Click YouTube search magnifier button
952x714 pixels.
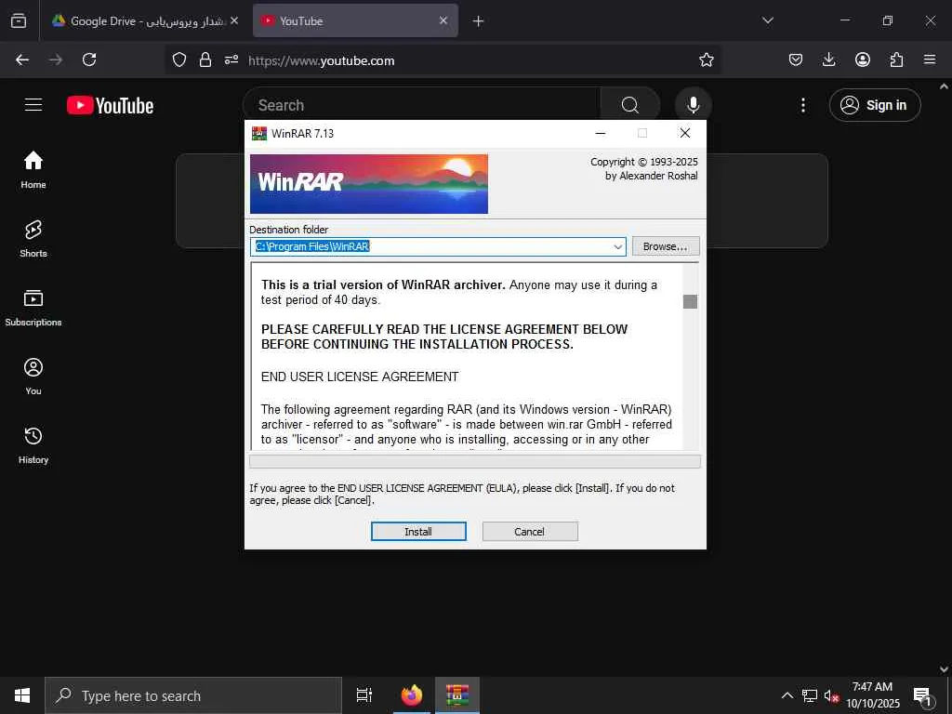click(630, 105)
